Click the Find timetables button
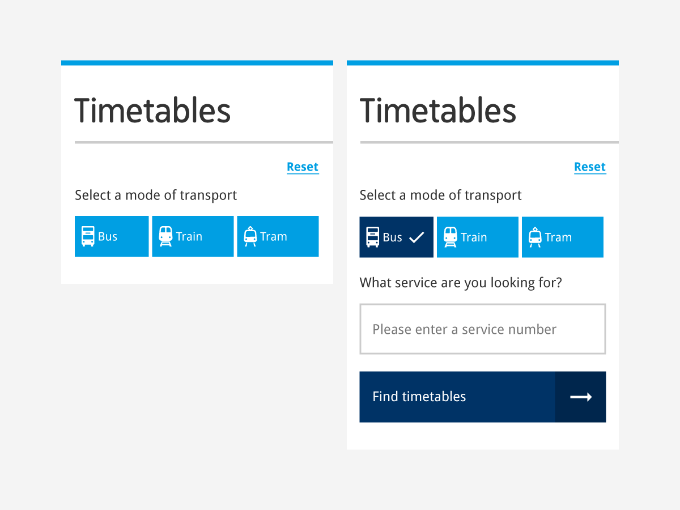The height and width of the screenshot is (510, 680). 483,397
